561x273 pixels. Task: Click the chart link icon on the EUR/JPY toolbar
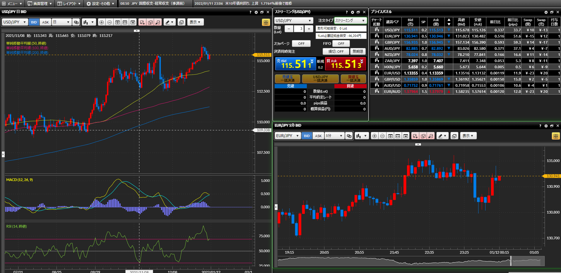click(x=349, y=136)
